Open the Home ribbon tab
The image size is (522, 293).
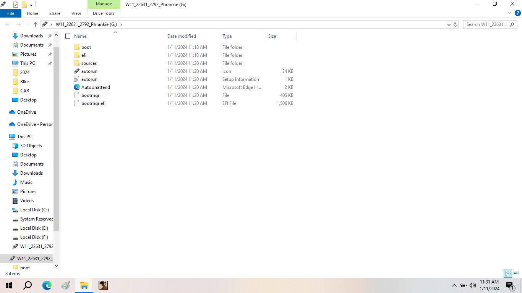[32, 13]
